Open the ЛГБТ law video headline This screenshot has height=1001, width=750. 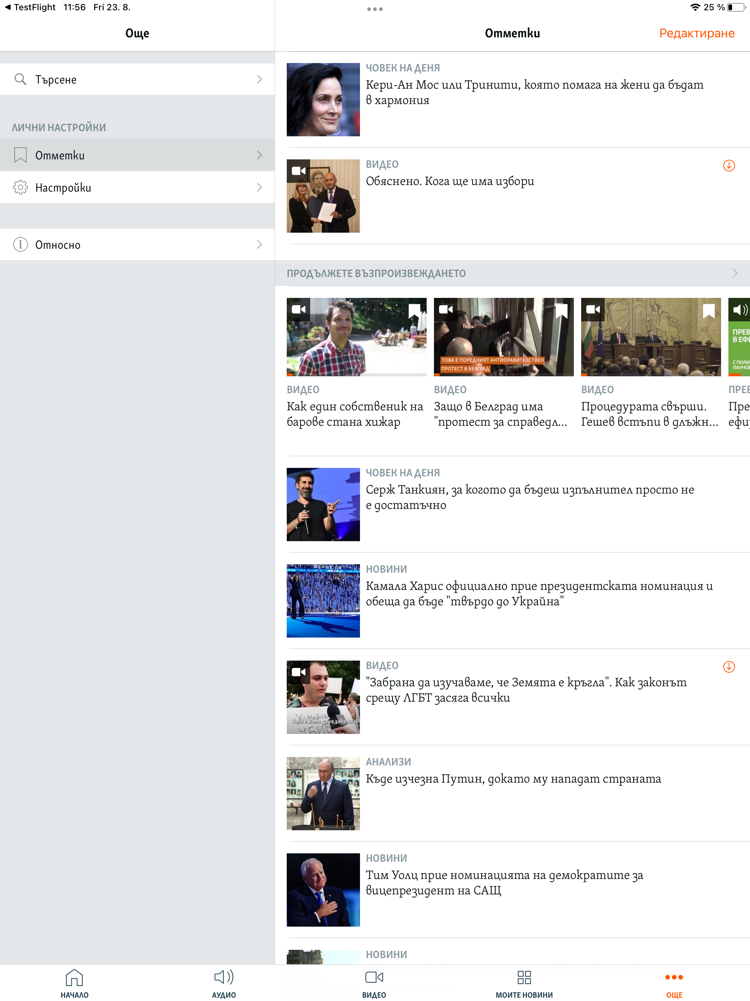click(x=526, y=690)
